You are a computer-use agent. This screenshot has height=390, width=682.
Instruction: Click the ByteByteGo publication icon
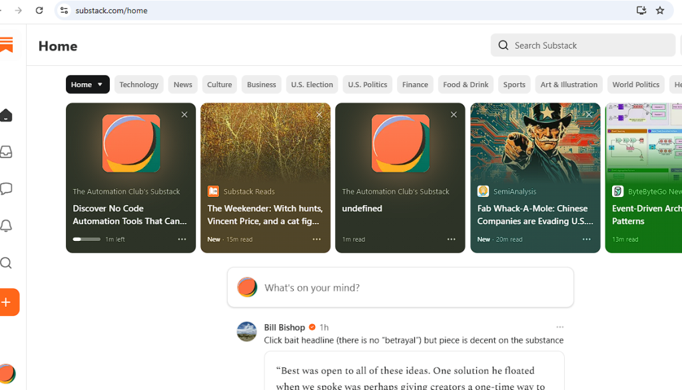[x=617, y=191]
